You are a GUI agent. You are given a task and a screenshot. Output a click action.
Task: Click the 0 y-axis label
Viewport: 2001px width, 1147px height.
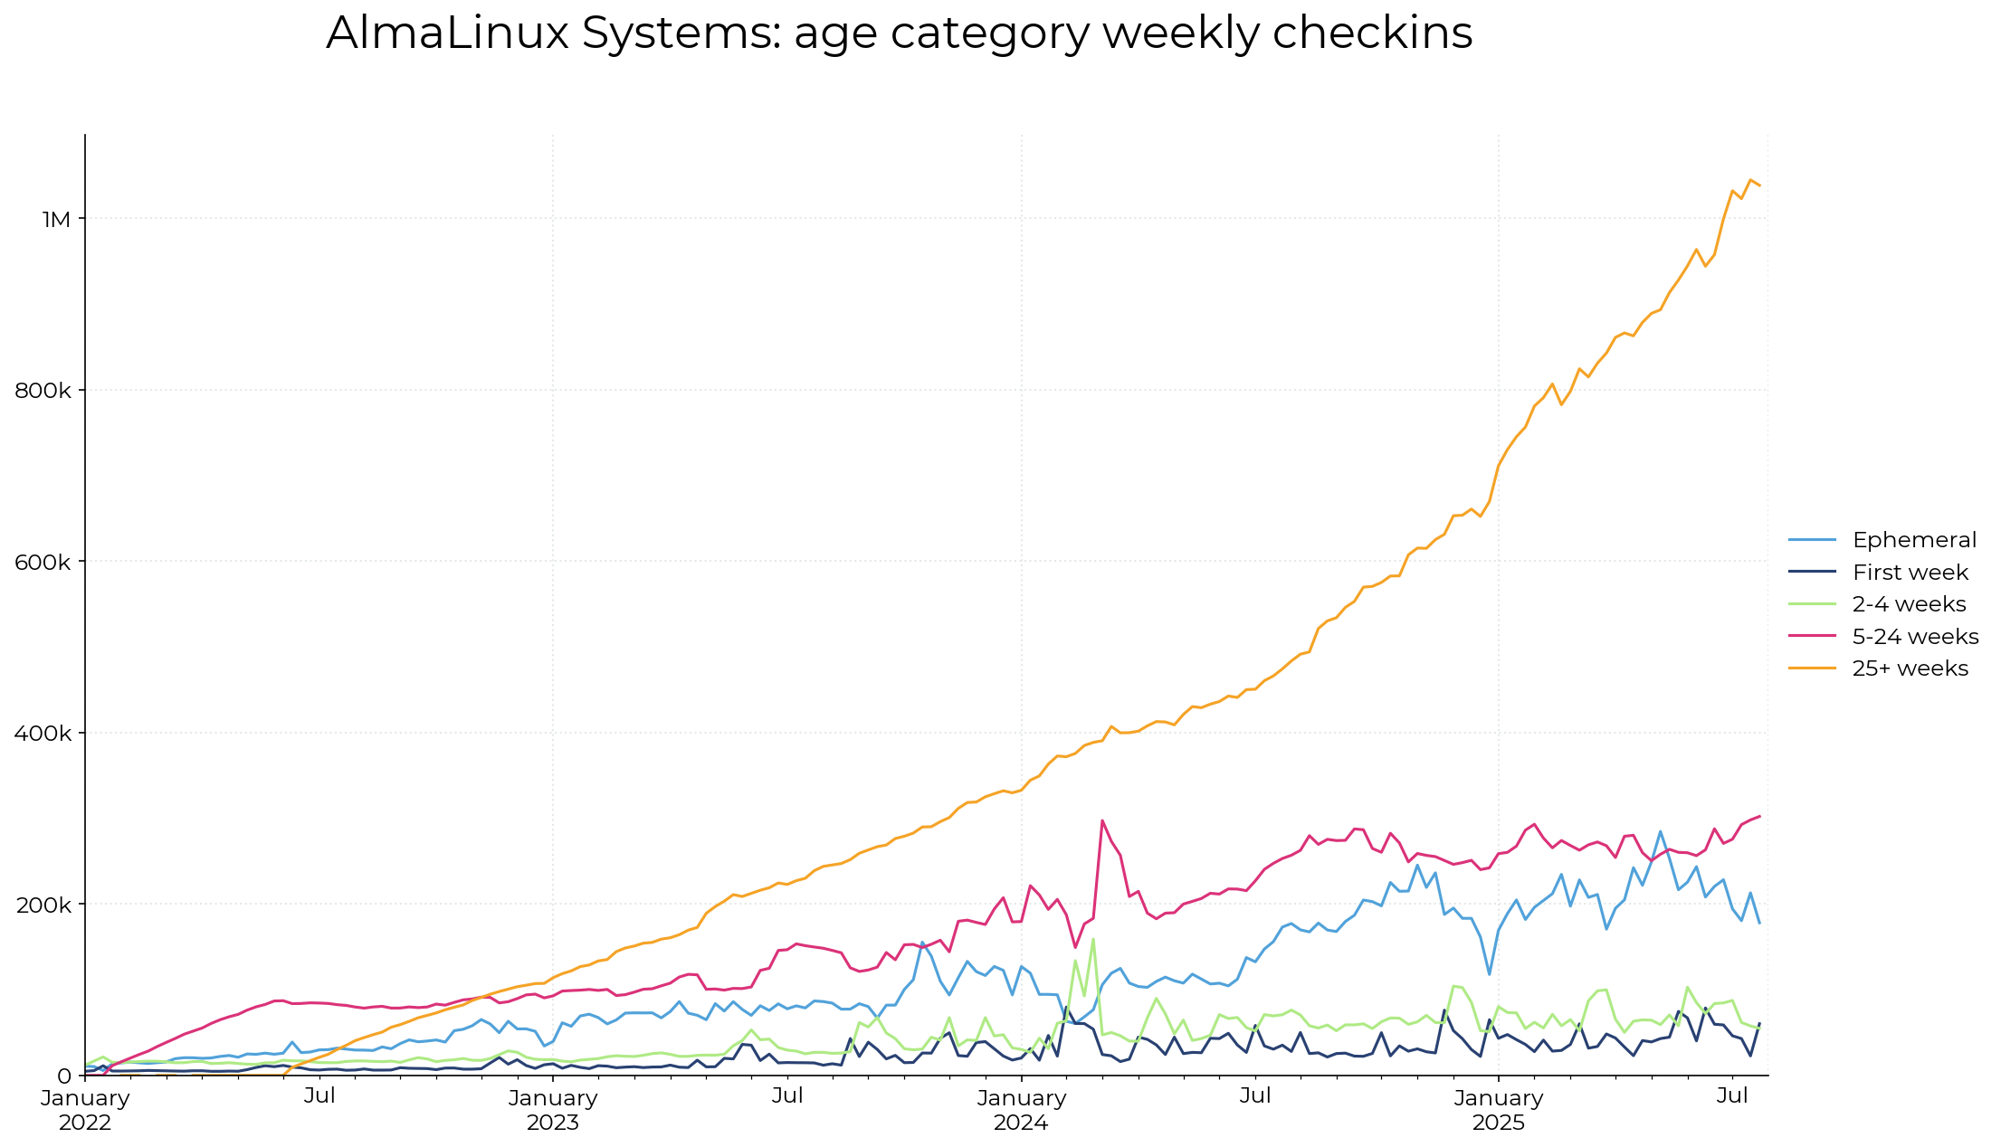(64, 1076)
